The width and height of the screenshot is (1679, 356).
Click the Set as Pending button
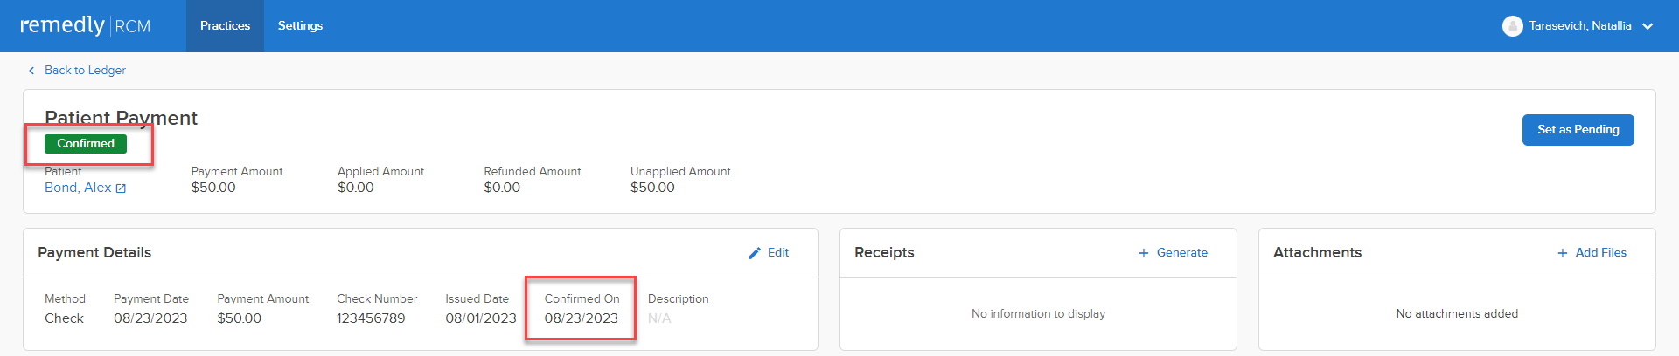1578,130
